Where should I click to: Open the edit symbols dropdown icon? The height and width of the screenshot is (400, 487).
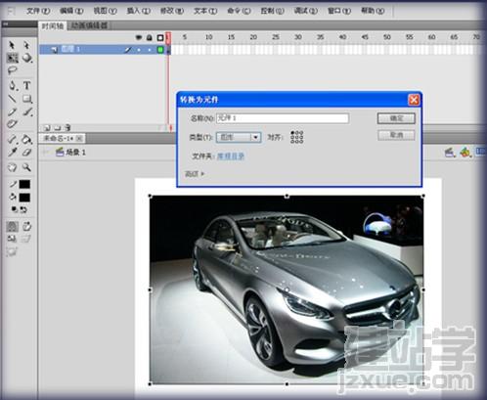point(465,152)
